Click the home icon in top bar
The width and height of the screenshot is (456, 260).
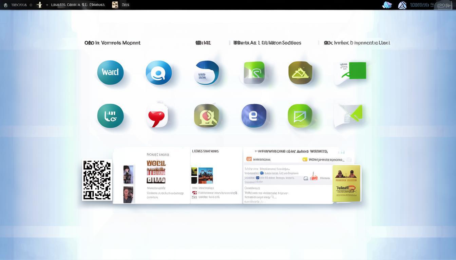[x=5, y=5]
